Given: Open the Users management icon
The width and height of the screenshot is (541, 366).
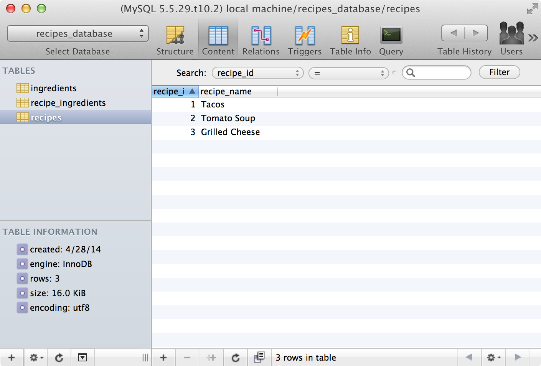Looking at the screenshot, I should tap(511, 39).
